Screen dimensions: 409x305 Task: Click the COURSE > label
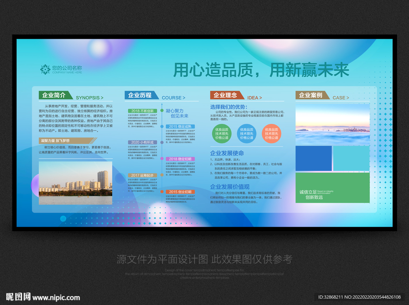(173, 98)
